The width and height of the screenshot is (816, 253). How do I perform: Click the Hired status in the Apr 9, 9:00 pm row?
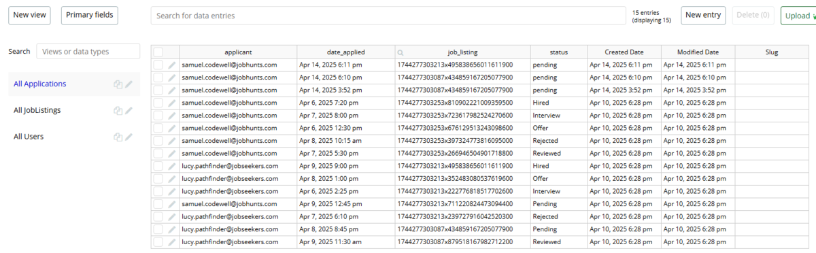pyautogui.click(x=541, y=166)
